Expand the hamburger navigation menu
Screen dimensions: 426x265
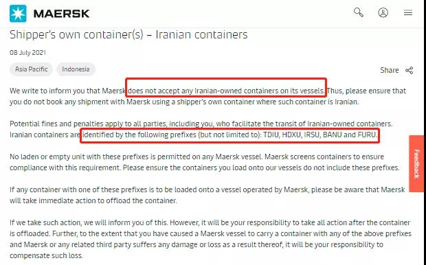point(408,13)
